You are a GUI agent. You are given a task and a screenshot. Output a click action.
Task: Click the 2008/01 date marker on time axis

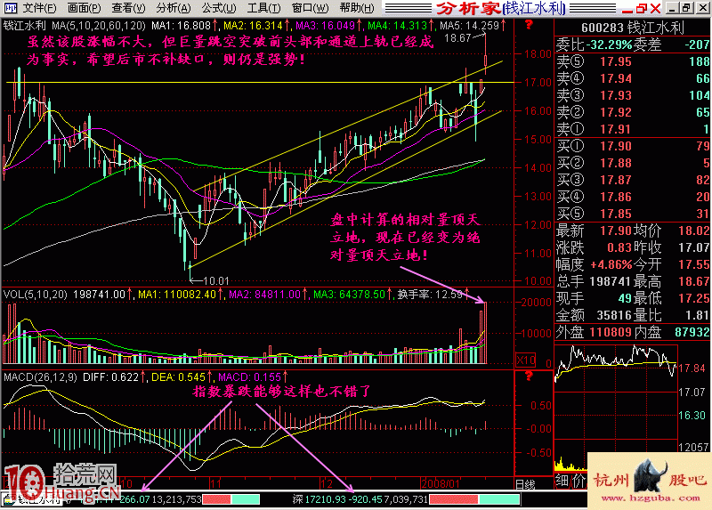(x=440, y=483)
